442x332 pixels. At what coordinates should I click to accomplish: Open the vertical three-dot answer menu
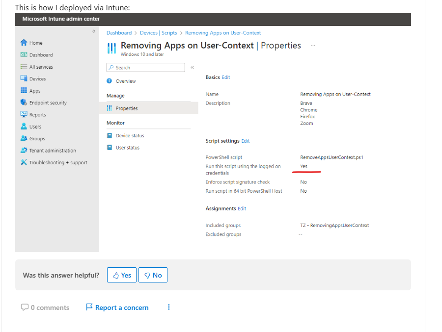pyautogui.click(x=168, y=307)
